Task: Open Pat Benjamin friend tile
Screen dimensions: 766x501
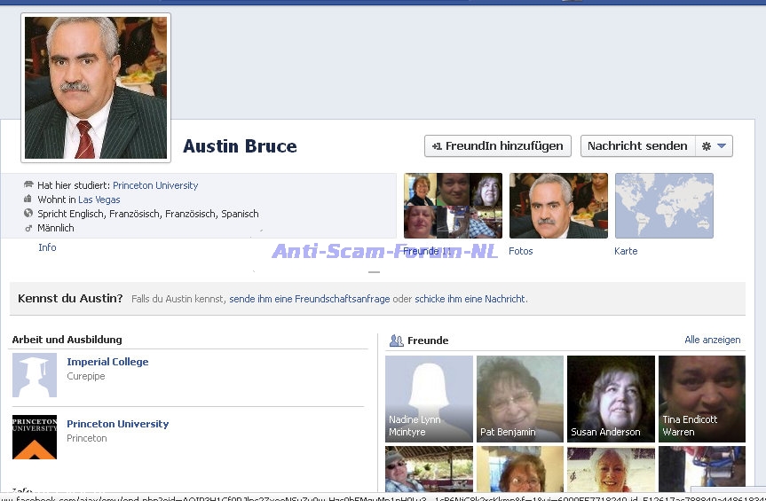Action: coord(519,399)
